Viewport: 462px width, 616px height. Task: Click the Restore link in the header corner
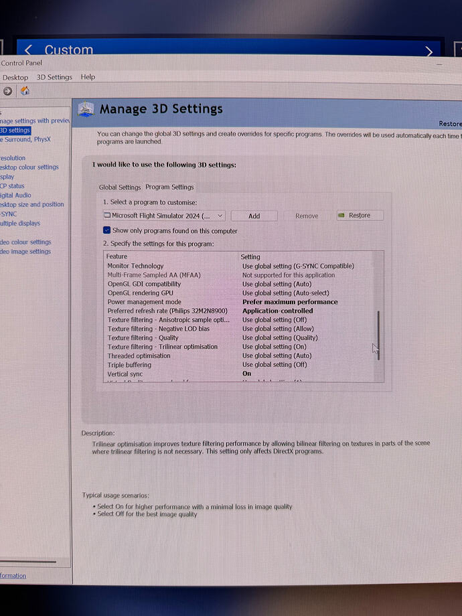(450, 124)
